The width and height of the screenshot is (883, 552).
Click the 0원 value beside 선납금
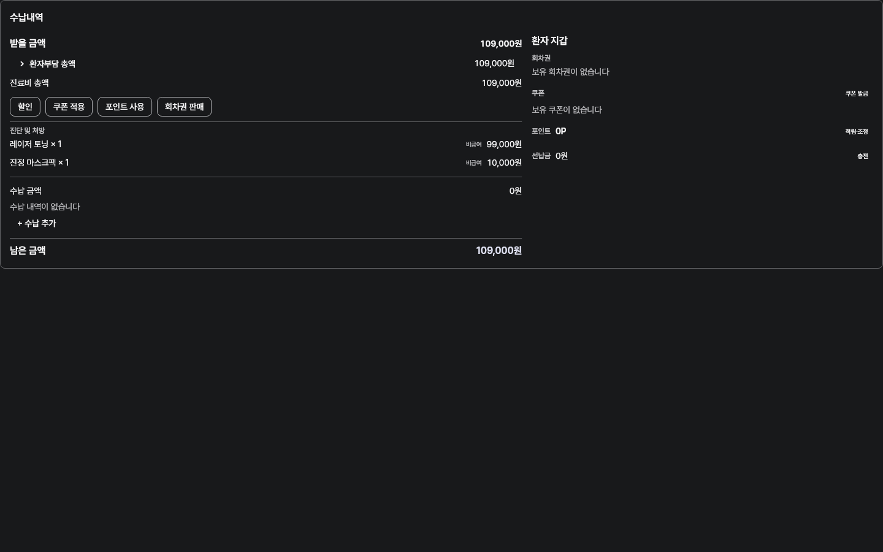tap(562, 156)
